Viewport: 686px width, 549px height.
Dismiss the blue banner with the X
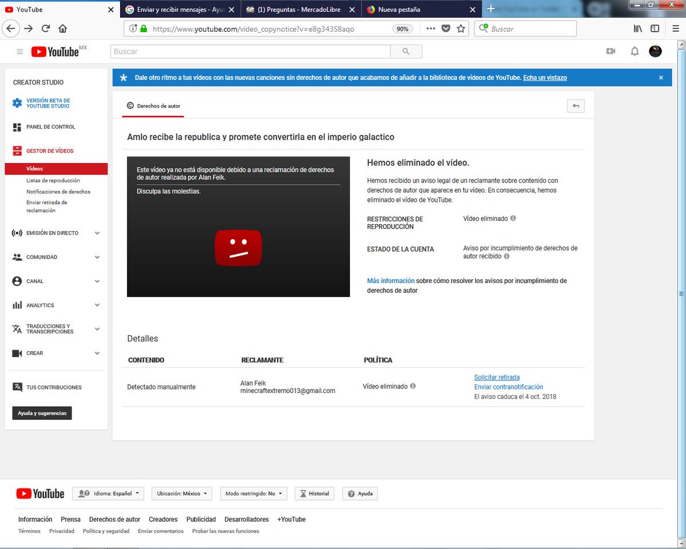click(661, 78)
